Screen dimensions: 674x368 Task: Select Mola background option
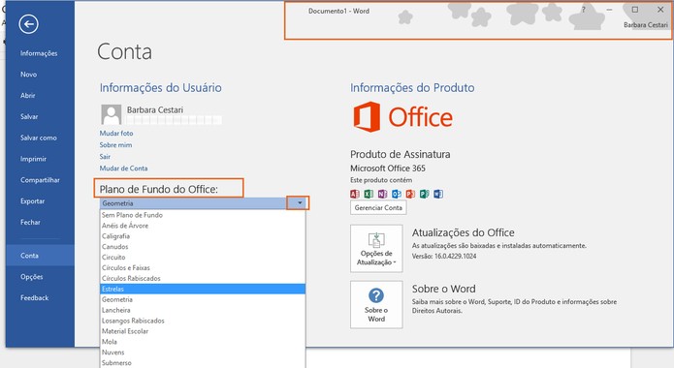pos(203,342)
